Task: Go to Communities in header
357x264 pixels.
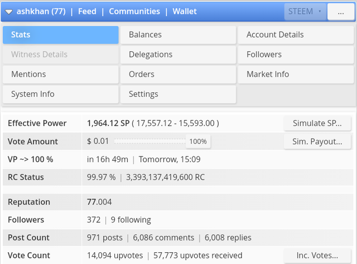Action: 134,11
